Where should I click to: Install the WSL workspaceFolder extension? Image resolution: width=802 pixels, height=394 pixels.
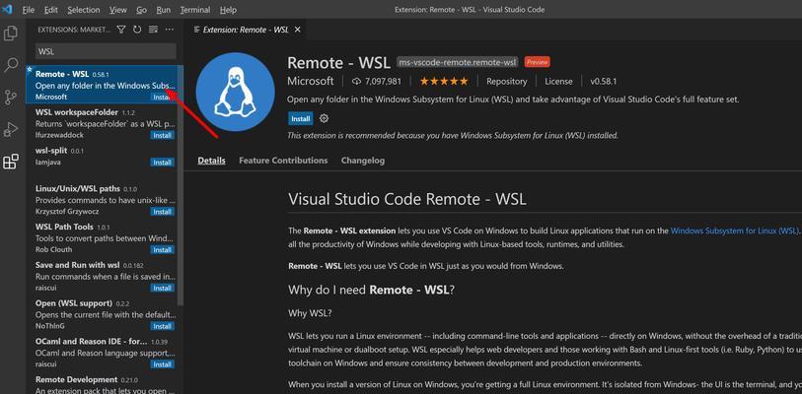(x=163, y=135)
